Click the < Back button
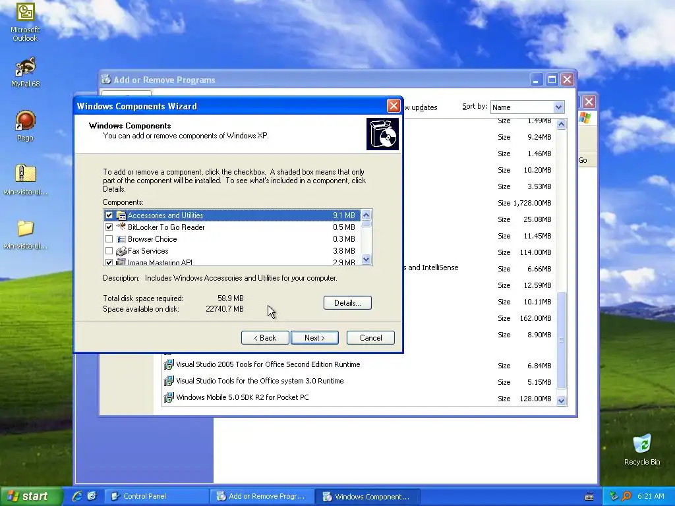Viewport: 675px width, 506px height. 265,338
